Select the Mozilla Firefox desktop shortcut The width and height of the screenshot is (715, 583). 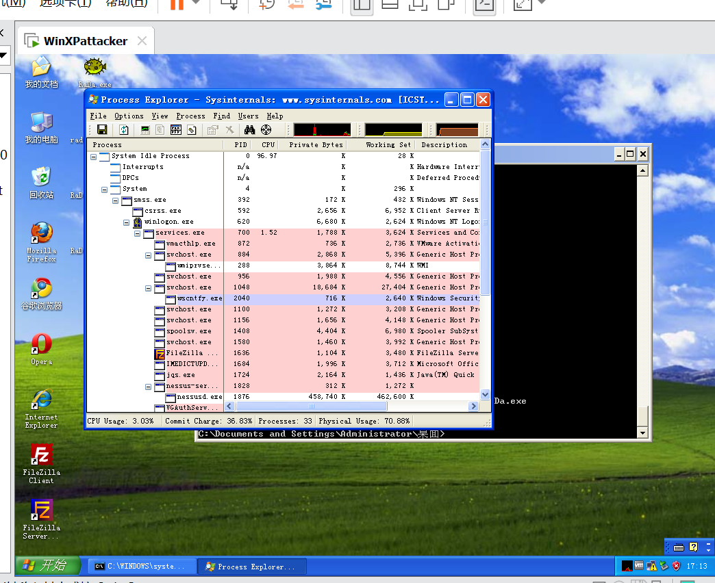41,242
